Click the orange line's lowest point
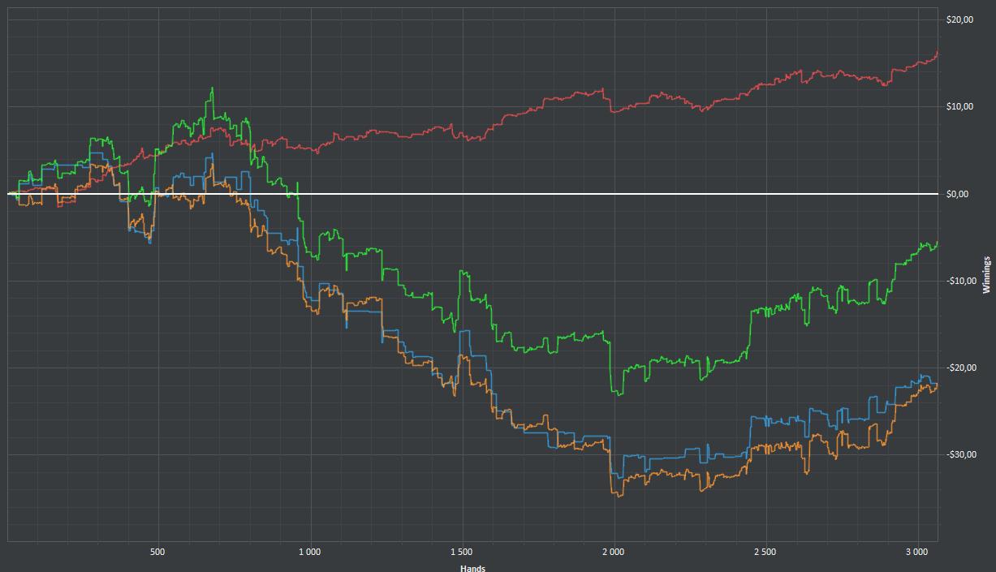 (619, 496)
